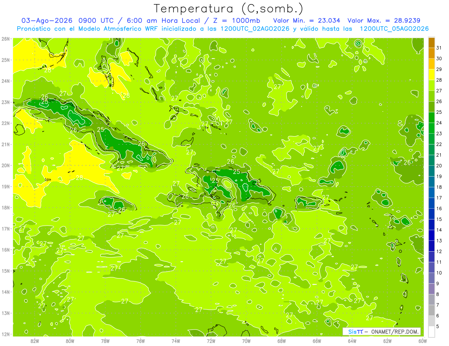Click the "12N" latitude axis label
The image size is (449, 346).
6,334
